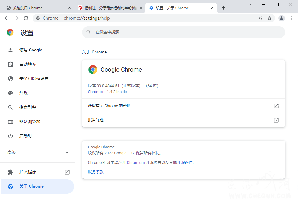
Task: Click the Chrome logo next to 设置
Action: 10,32
